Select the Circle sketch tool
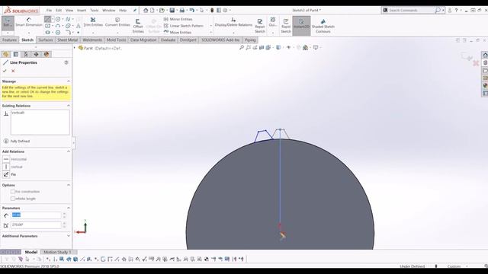The width and height of the screenshot is (488, 274). click(x=58, y=19)
